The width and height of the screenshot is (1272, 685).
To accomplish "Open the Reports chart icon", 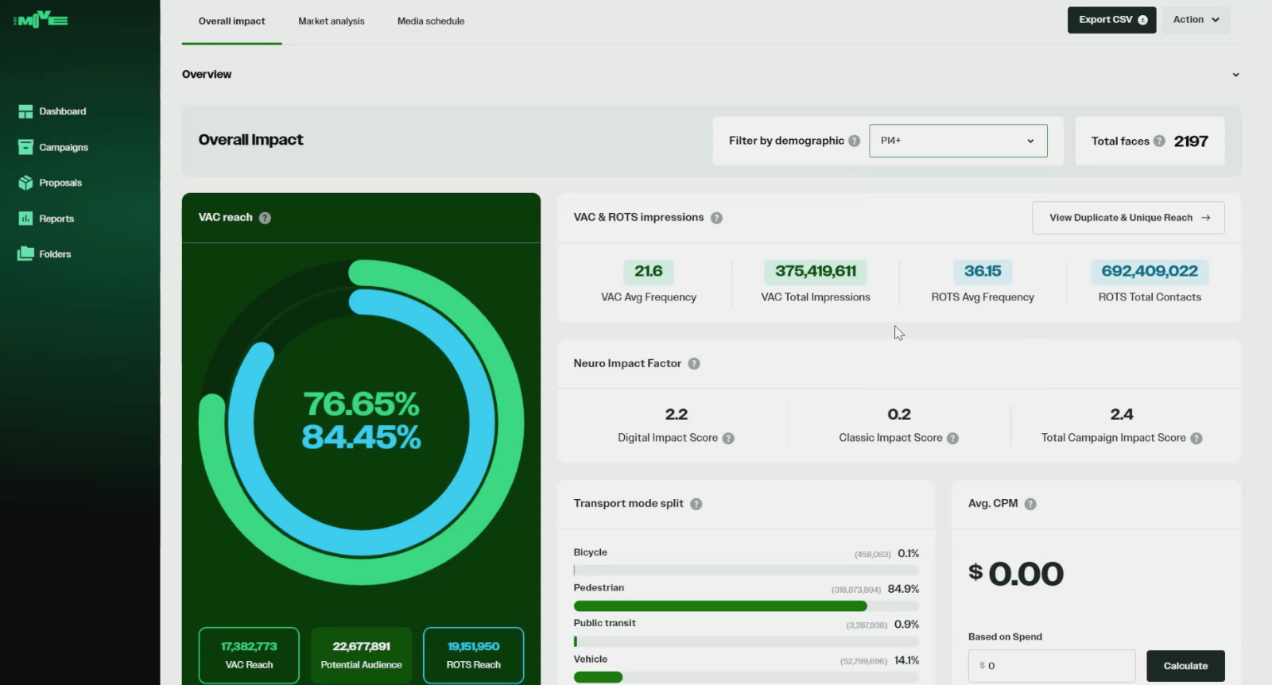I will pyautogui.click(x=25, y=219).
